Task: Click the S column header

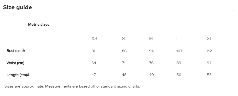Action: (x=123, y=38)
